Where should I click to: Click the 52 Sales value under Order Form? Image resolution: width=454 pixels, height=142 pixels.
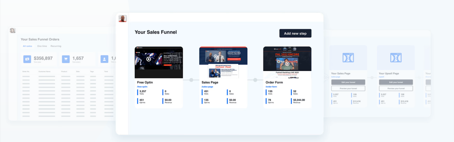pyautogui.click(x=295, y=91)
